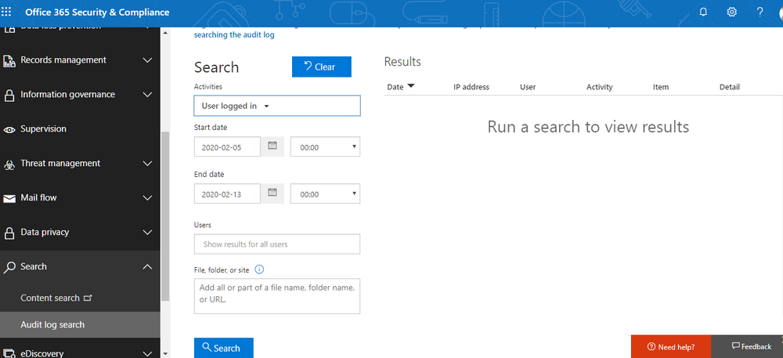Open the app launcher waffle icon

click(6, 13)
